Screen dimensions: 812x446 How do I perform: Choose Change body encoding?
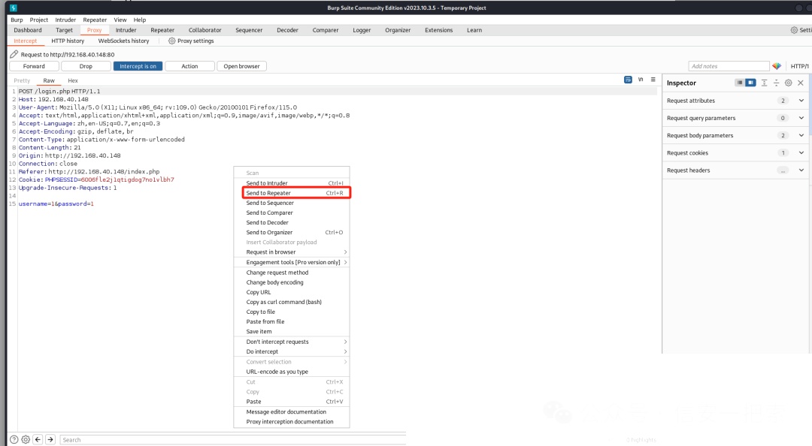[x=292, y=282]
